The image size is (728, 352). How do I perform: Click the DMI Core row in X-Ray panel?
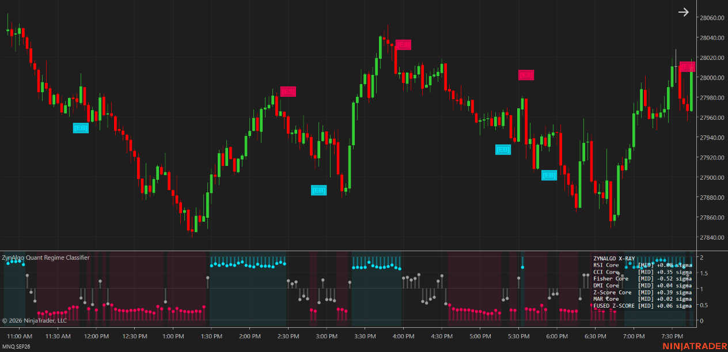coord(642,286)
